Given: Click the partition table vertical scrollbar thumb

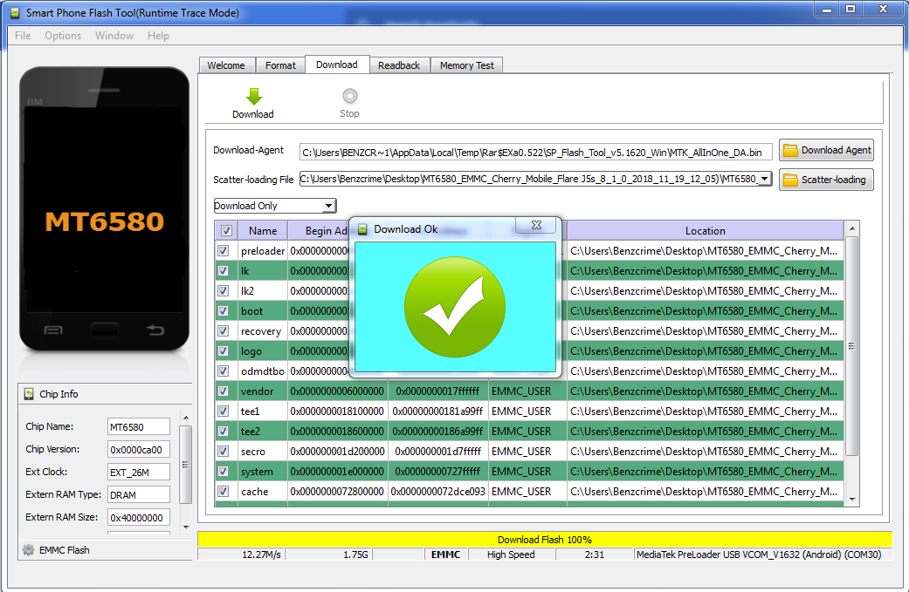Looking at the screenshot, I should 851,346.
